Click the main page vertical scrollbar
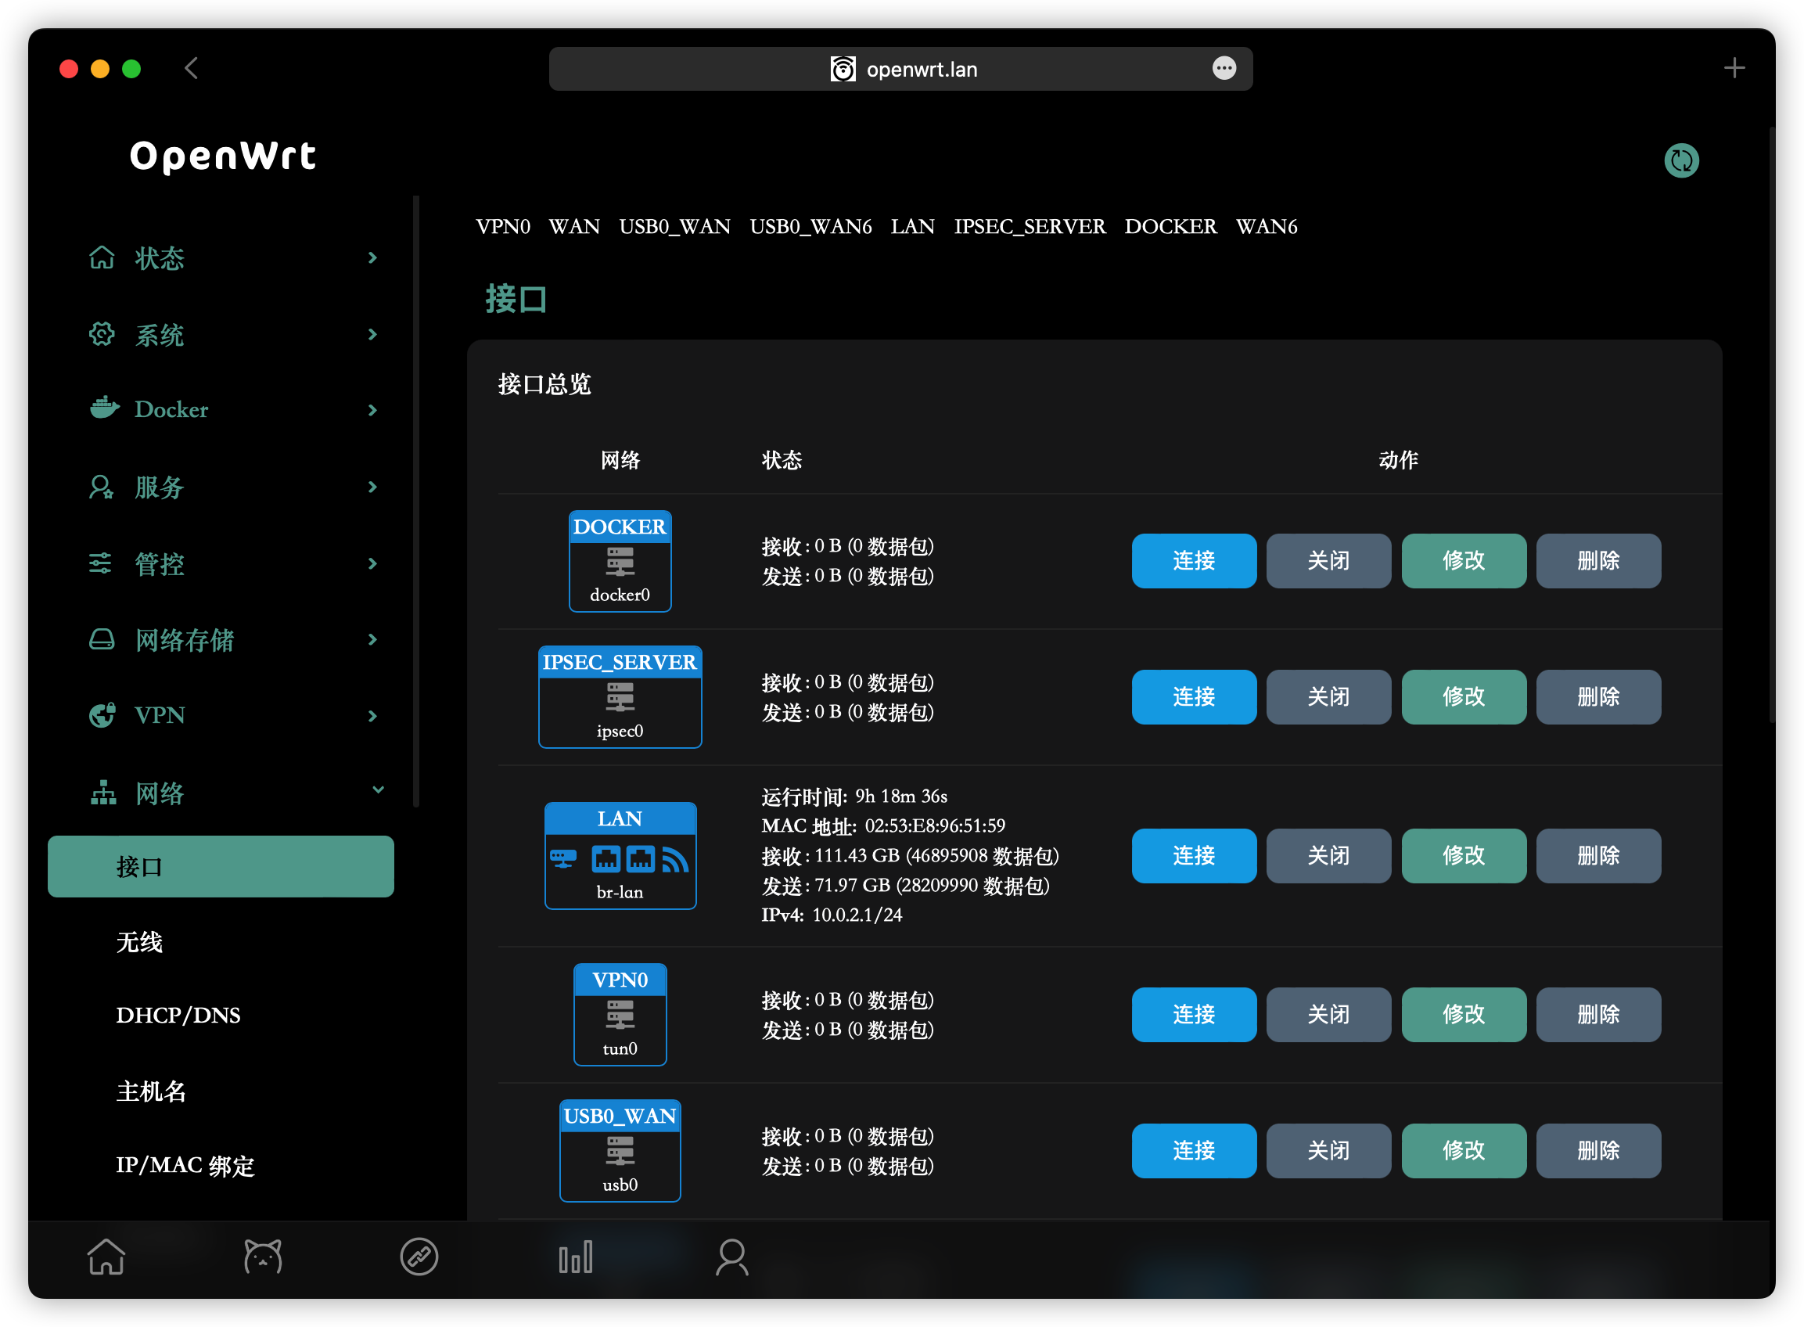 click(1772, 426)
